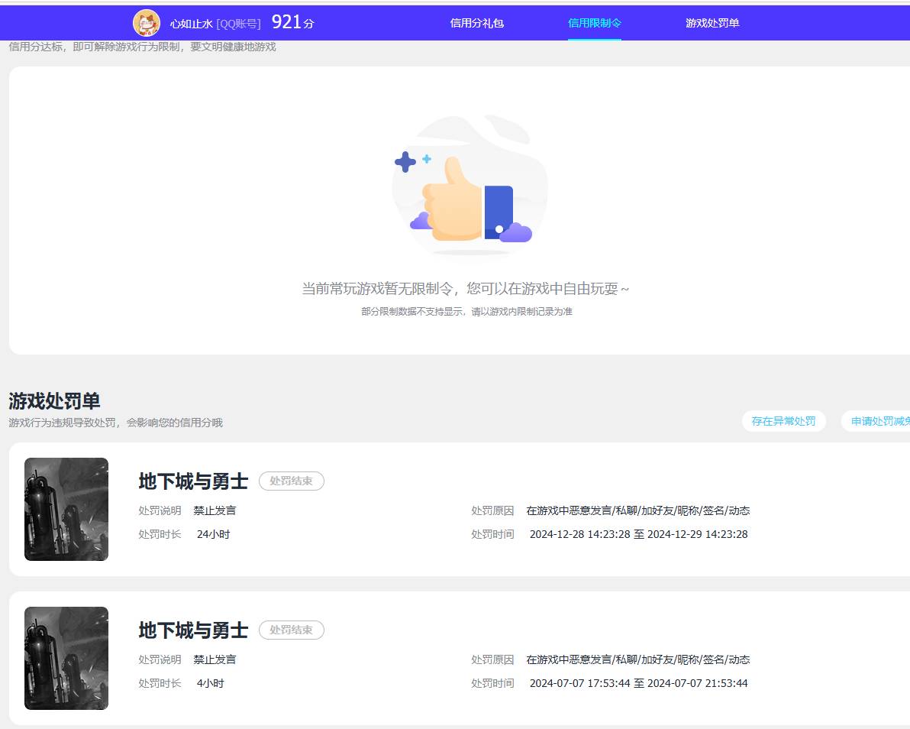Image resolution: width=910 pixels, height=729 pixels.
Task: Switch to the 信用分礼包 tab
Action: click(x=478, y=23)
